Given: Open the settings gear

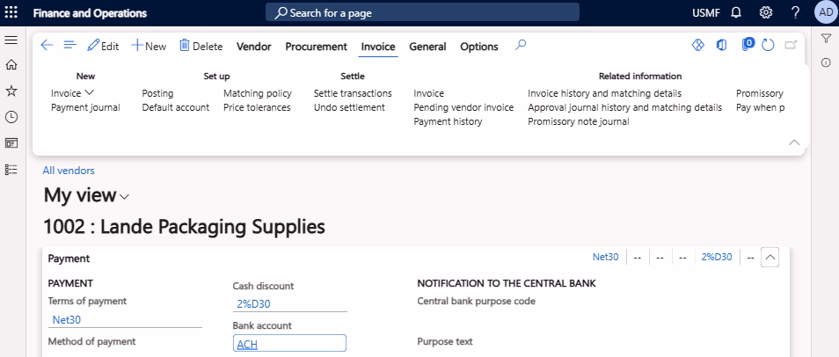Looking at the screenshot, I should click(766, 12).
